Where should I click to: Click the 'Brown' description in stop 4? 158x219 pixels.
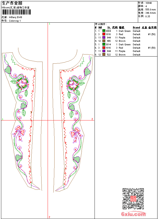(x=122, y=41)
